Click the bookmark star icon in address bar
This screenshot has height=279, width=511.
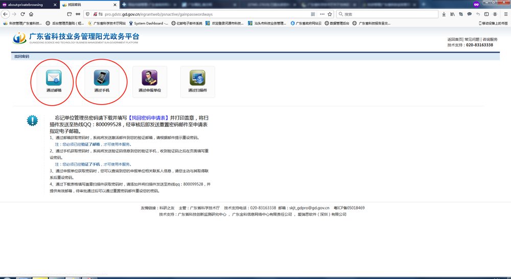pyautogui.click(x=330, y=14)
